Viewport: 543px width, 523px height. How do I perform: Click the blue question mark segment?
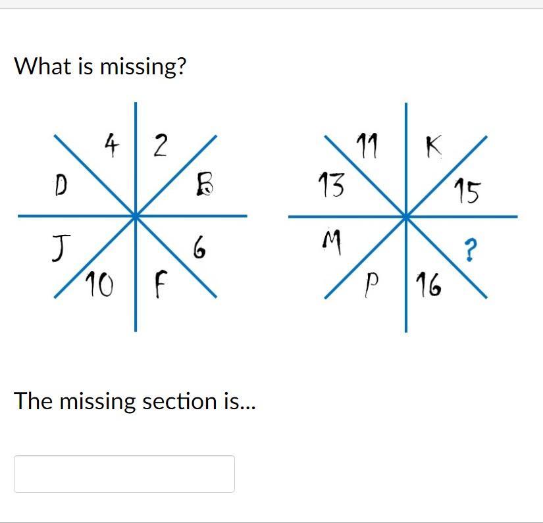pos(469,251)
